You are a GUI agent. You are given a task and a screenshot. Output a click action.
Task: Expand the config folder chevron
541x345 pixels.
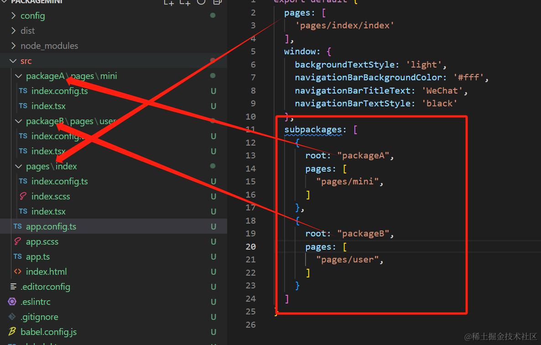click(13, 16)
